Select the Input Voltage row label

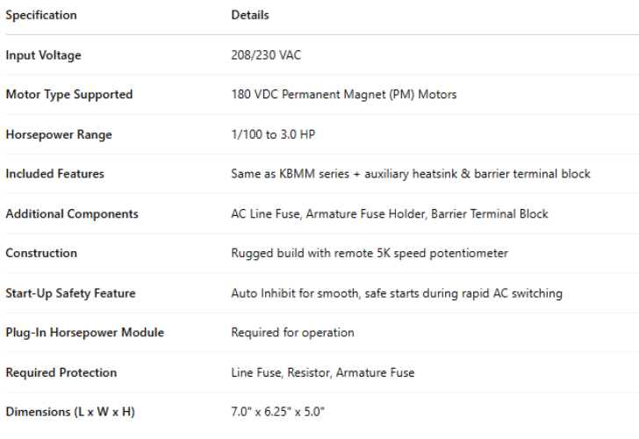pos(43,55)
